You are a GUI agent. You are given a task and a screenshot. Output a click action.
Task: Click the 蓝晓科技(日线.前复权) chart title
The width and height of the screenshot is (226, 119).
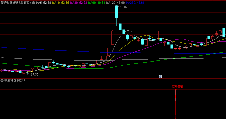(x=16, y=3)
